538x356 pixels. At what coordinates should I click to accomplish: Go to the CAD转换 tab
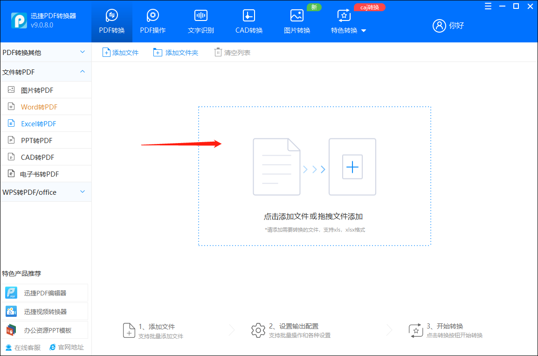249,21
